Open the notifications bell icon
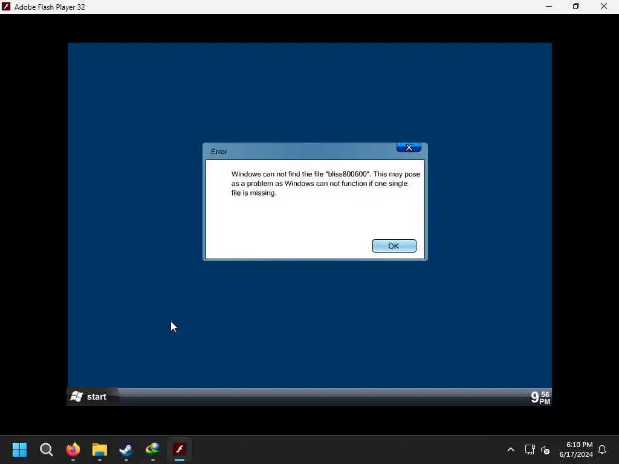 (602, 449)
